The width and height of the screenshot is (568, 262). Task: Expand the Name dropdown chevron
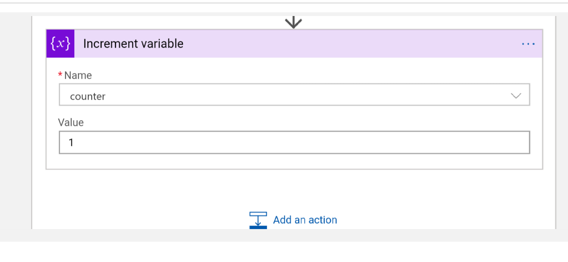click(516, 96)
